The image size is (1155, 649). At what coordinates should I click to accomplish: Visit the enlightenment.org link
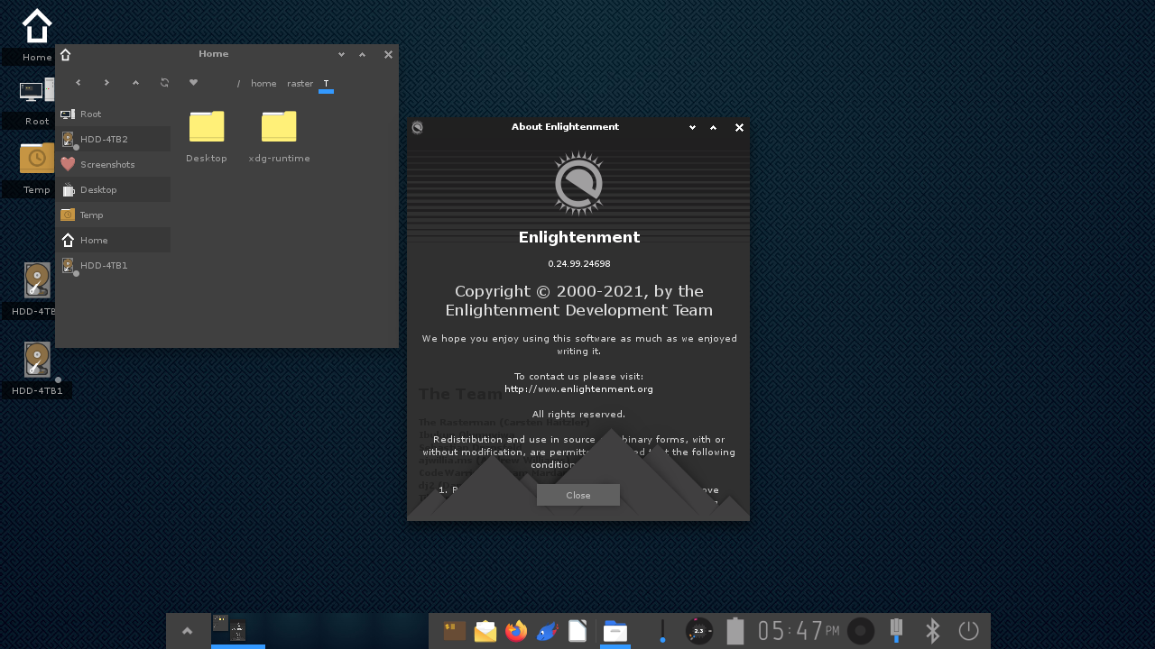pyautogui.click(x=578, y=388)
